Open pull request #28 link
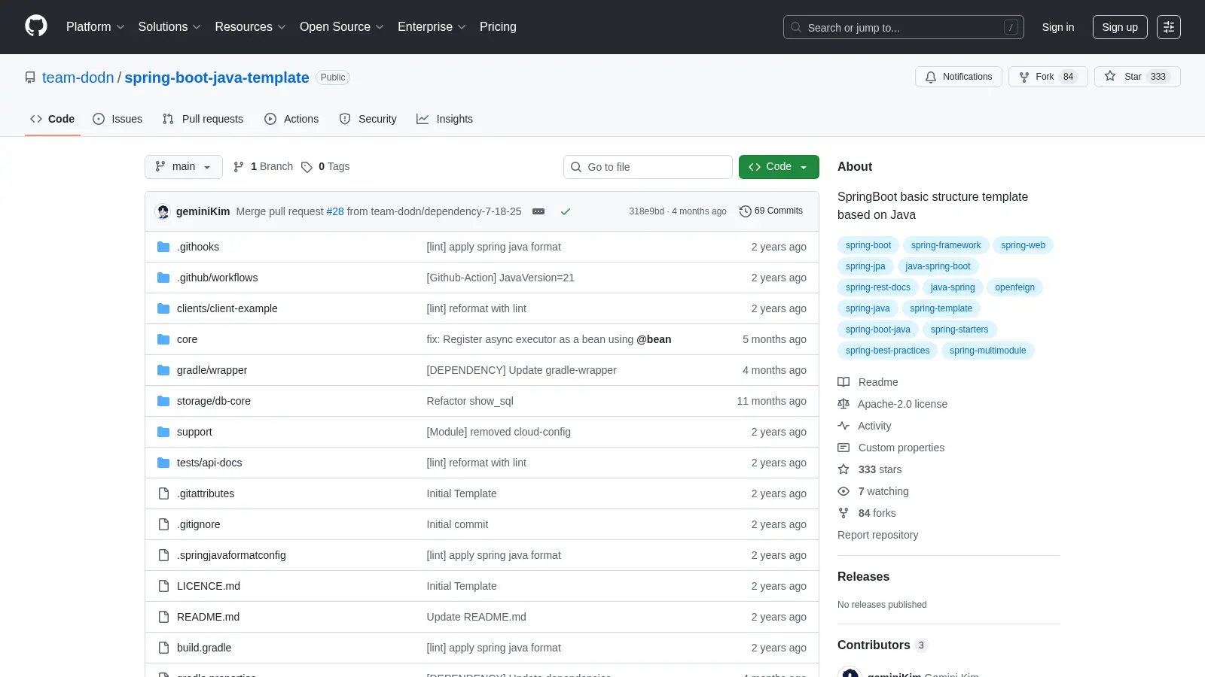The height and width of the screenshot is (677, 1205). click(x=335, y=211)
